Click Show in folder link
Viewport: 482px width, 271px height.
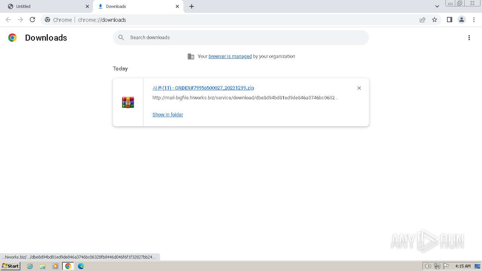(x=168, y=115)
